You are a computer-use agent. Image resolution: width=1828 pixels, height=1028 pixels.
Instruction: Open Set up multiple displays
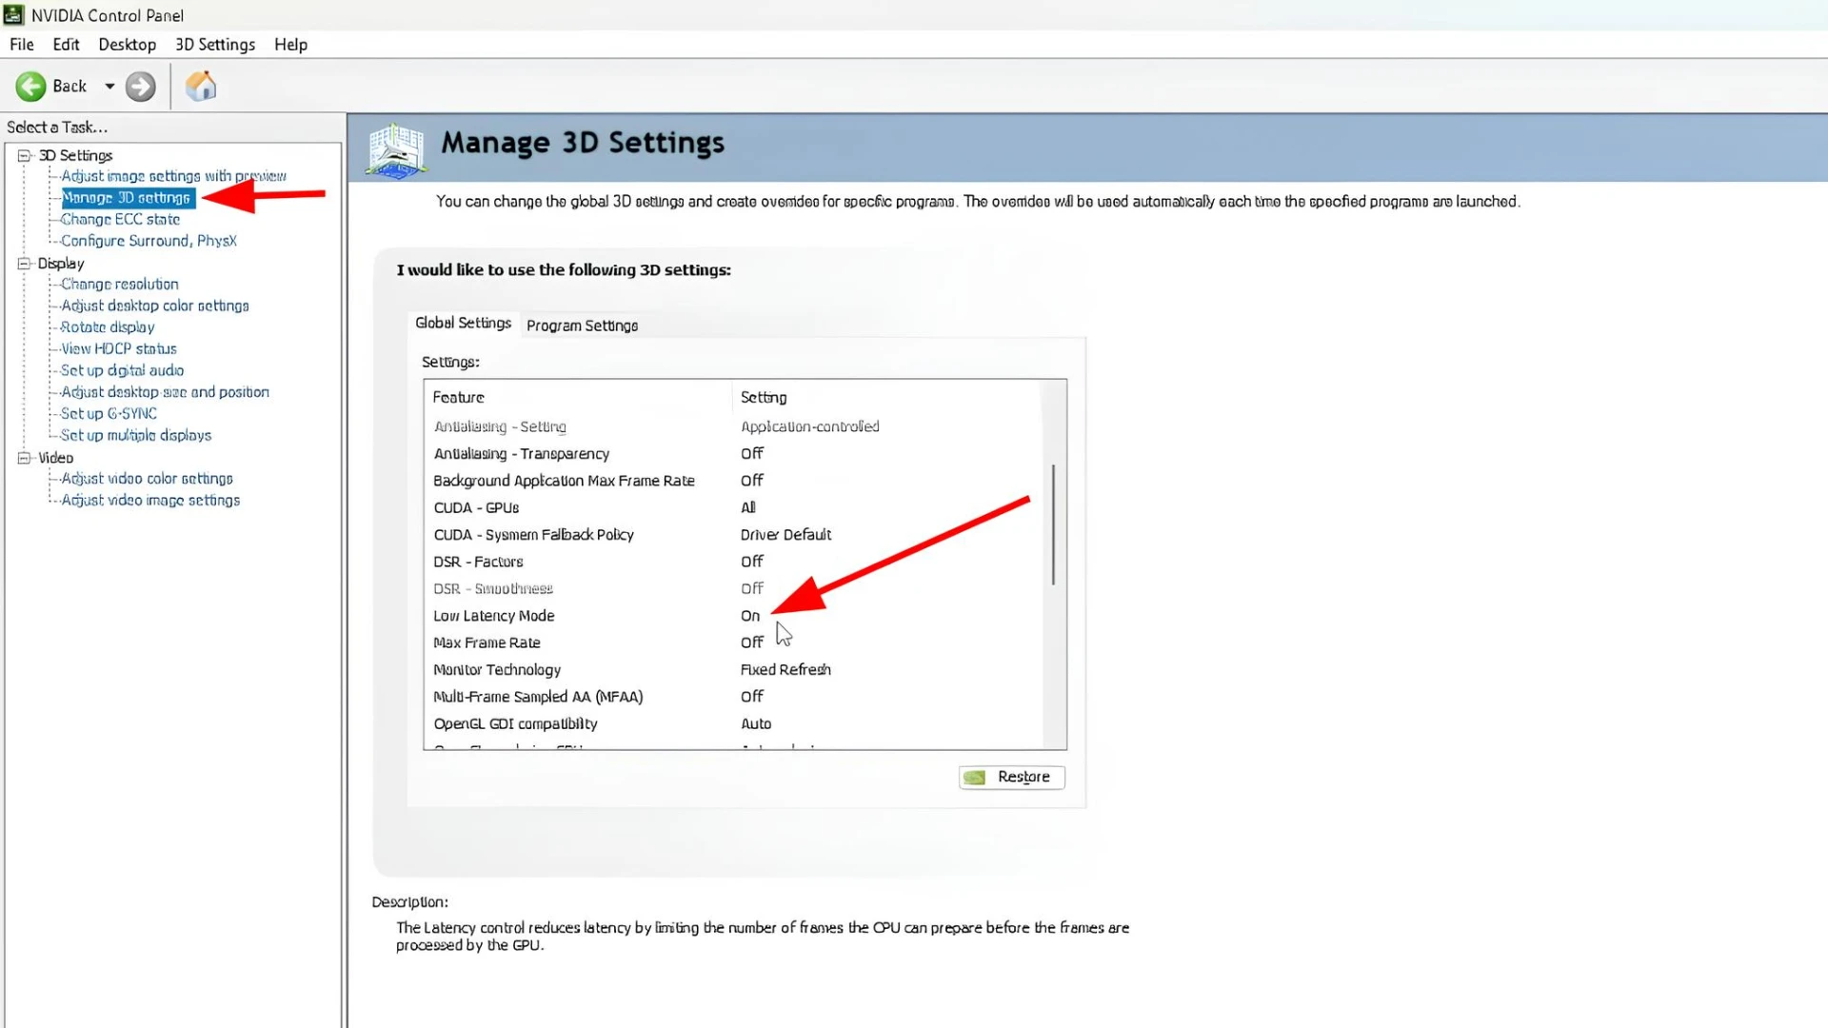[135, 435]
